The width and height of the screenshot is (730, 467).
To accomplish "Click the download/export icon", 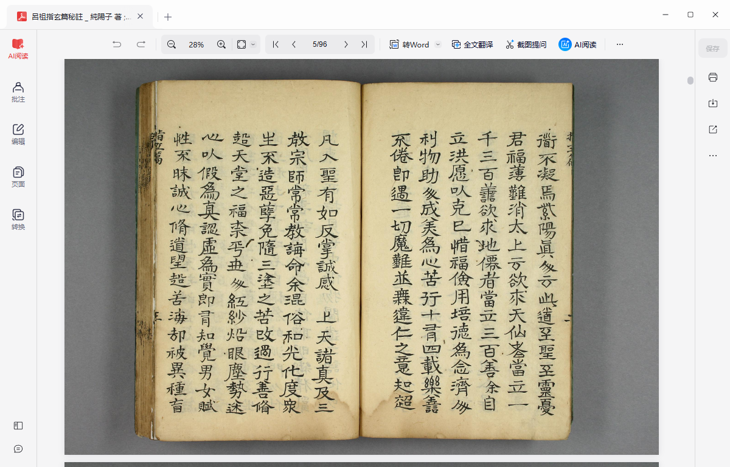I will point(713,103).
